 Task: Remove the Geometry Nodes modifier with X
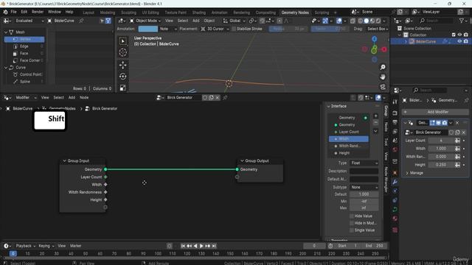[457, 123]
